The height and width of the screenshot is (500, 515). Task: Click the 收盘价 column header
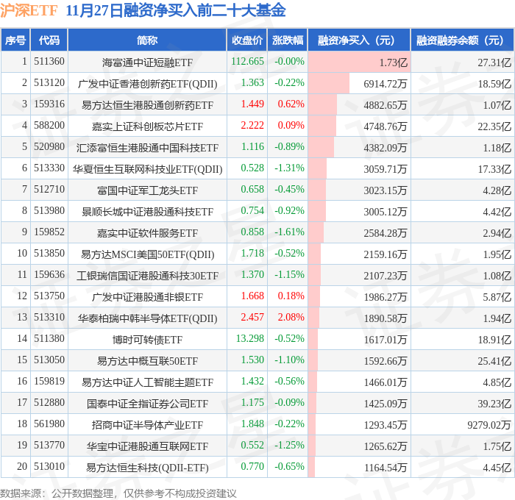click(x=247, y=40)
